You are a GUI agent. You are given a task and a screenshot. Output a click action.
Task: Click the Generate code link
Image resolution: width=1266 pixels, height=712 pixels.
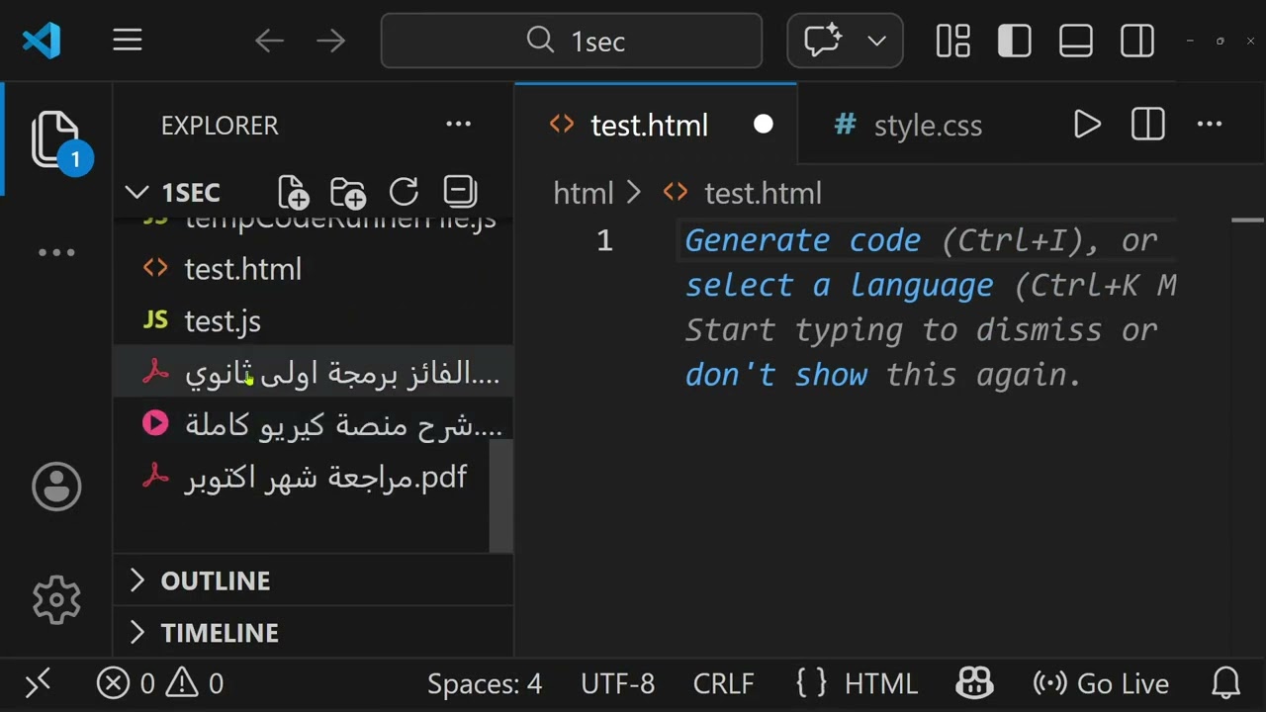point(803,240)
